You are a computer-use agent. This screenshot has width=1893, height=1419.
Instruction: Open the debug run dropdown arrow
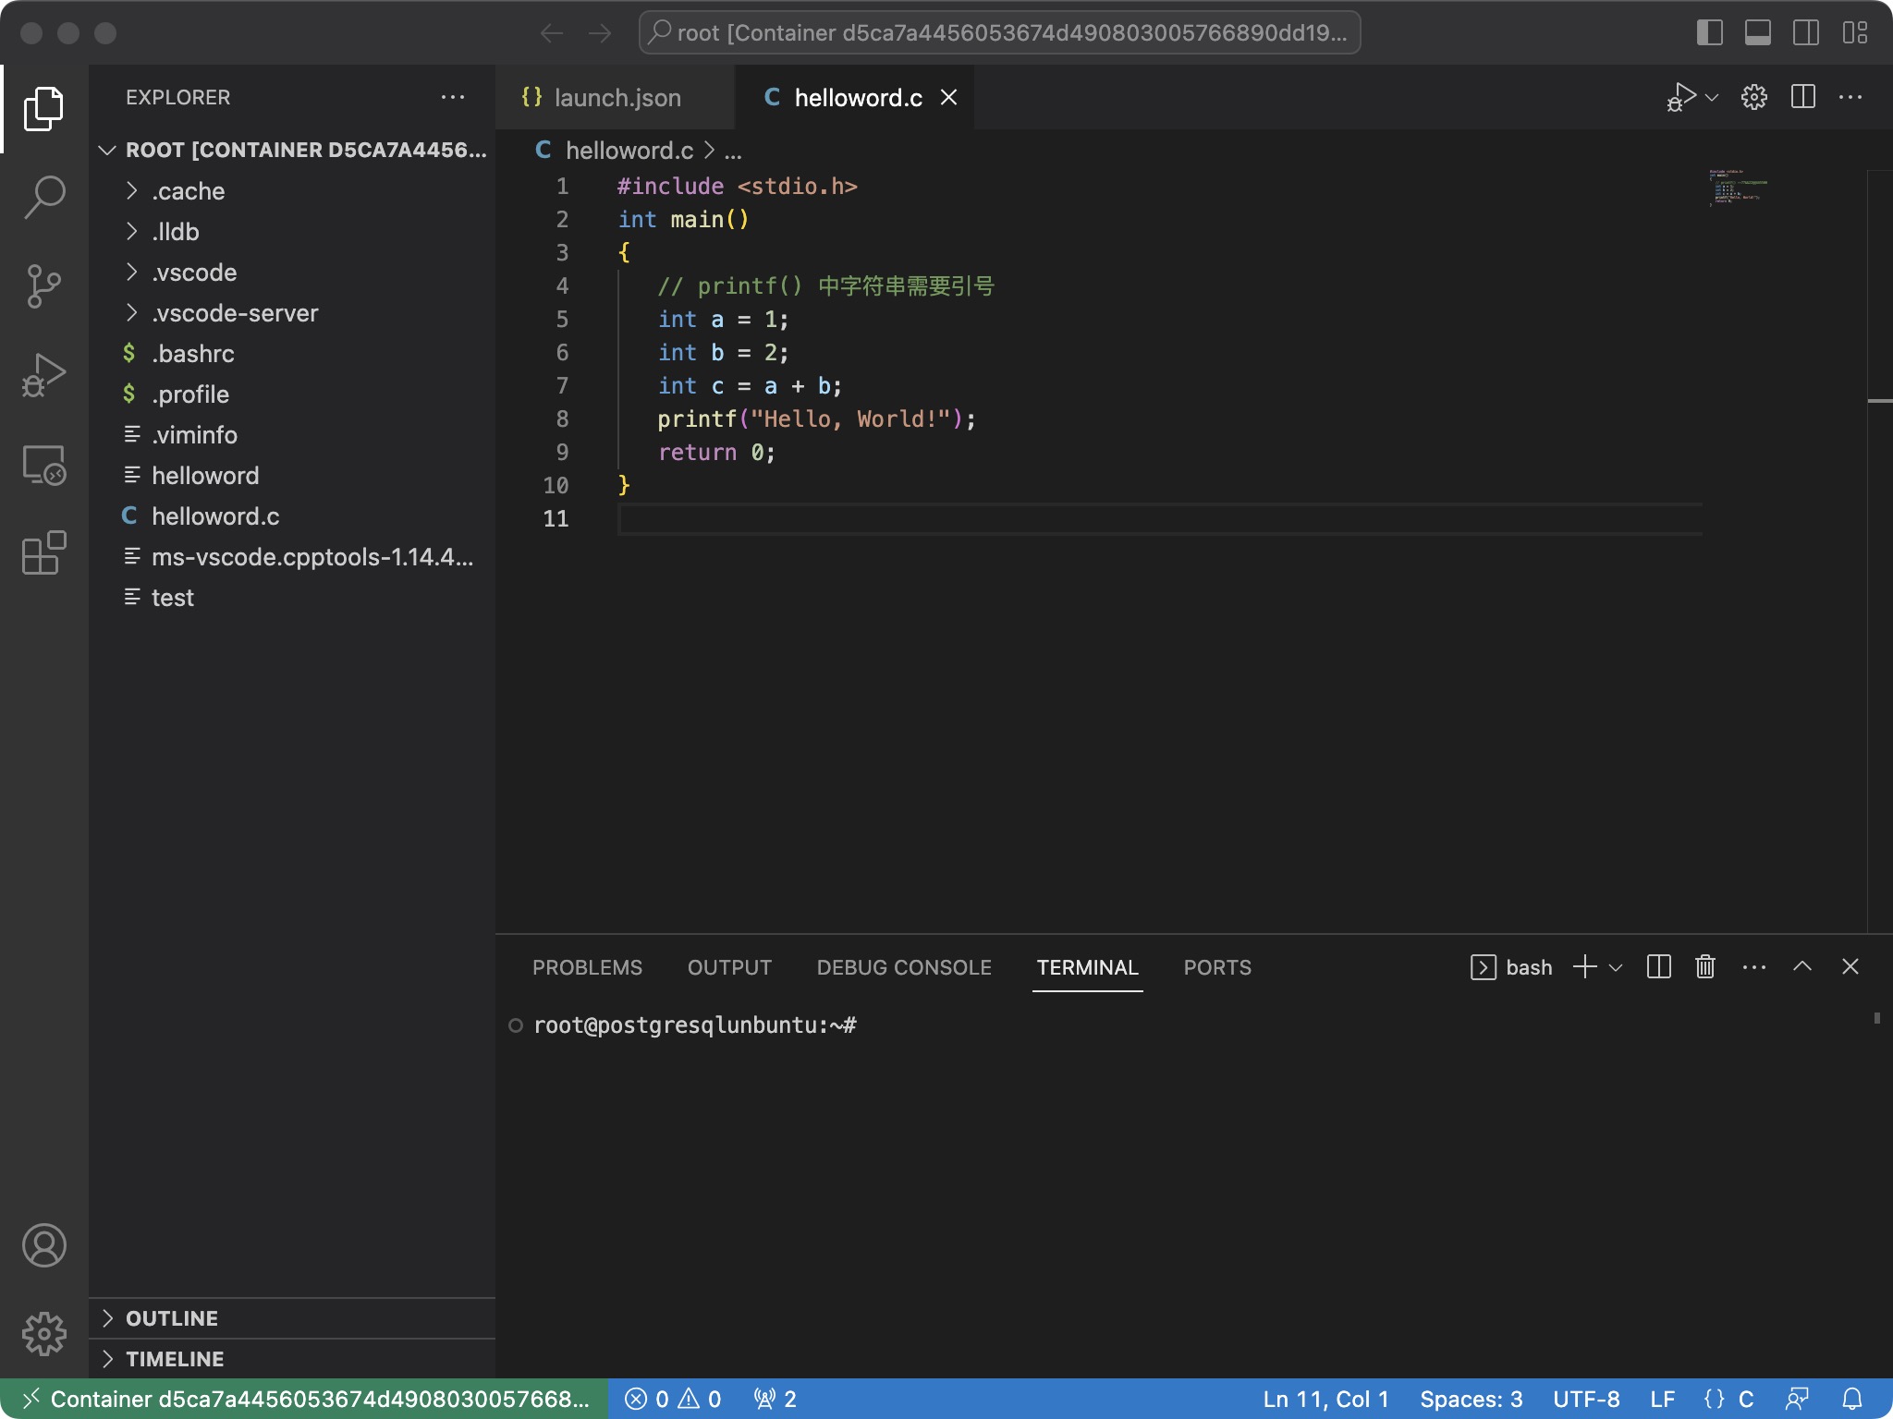pyautogui.click(x=1712, y=97)
